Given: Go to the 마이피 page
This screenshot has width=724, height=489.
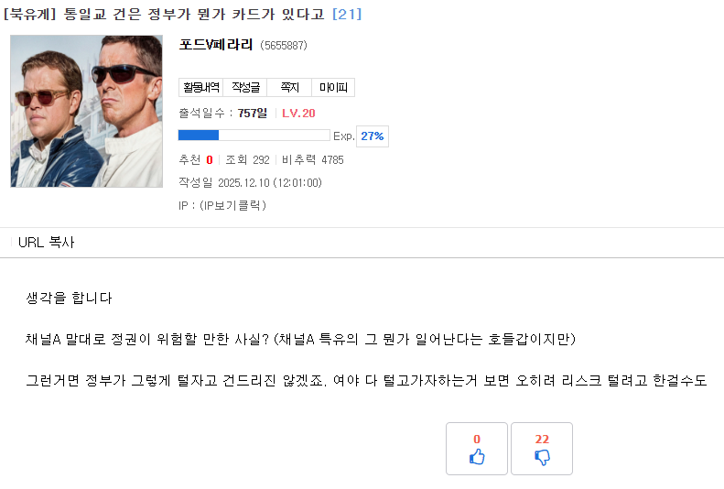Looking at the screenshot, I should tap(332, 88).
